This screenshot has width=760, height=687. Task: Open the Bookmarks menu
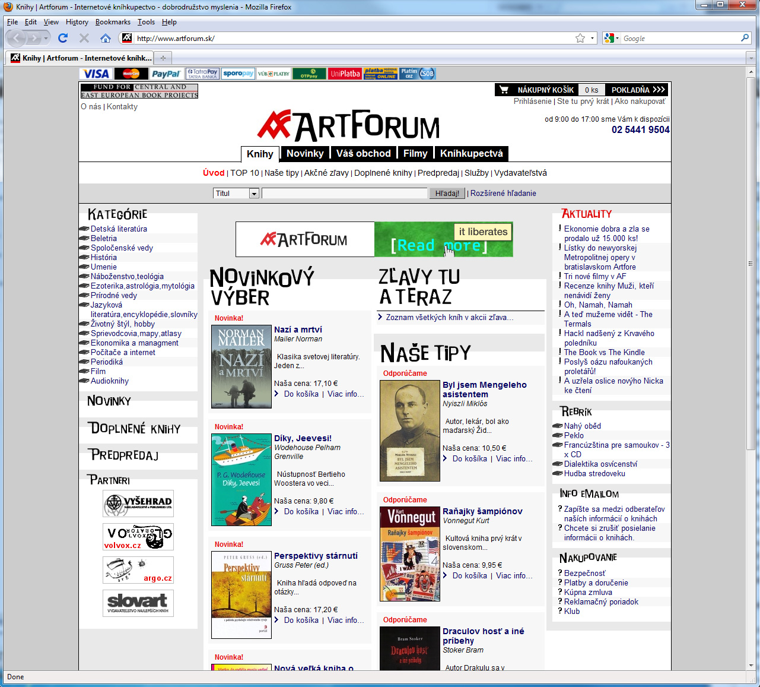click(113, 22)
